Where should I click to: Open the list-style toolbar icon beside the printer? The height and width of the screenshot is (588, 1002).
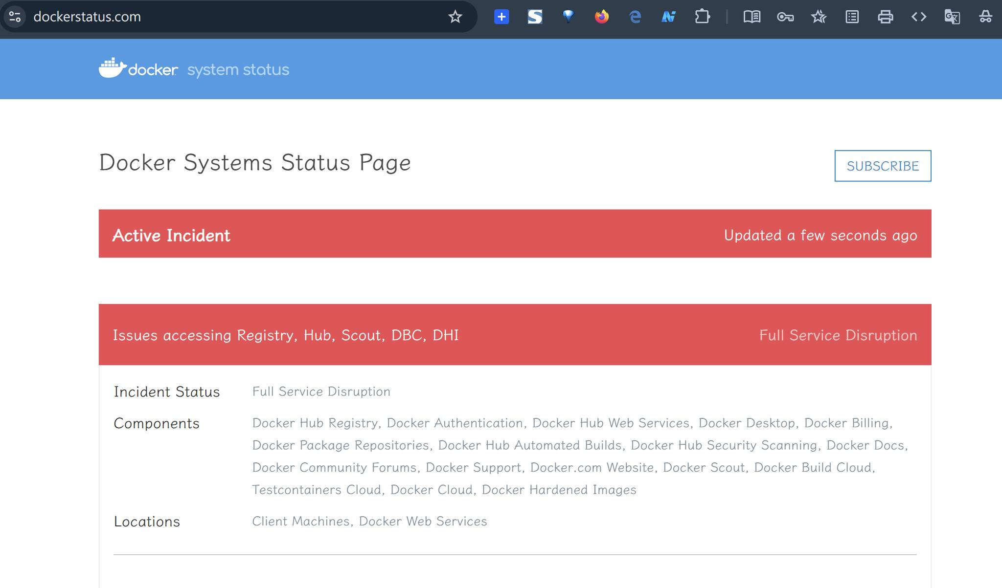(852, 17)
